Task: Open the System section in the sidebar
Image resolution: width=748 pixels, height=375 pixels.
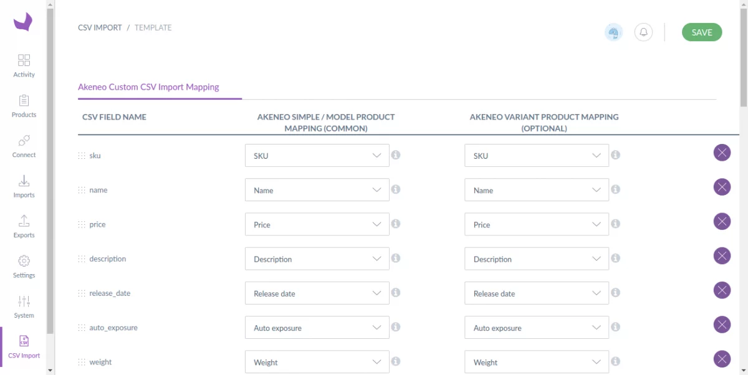Action: point(24,306)
